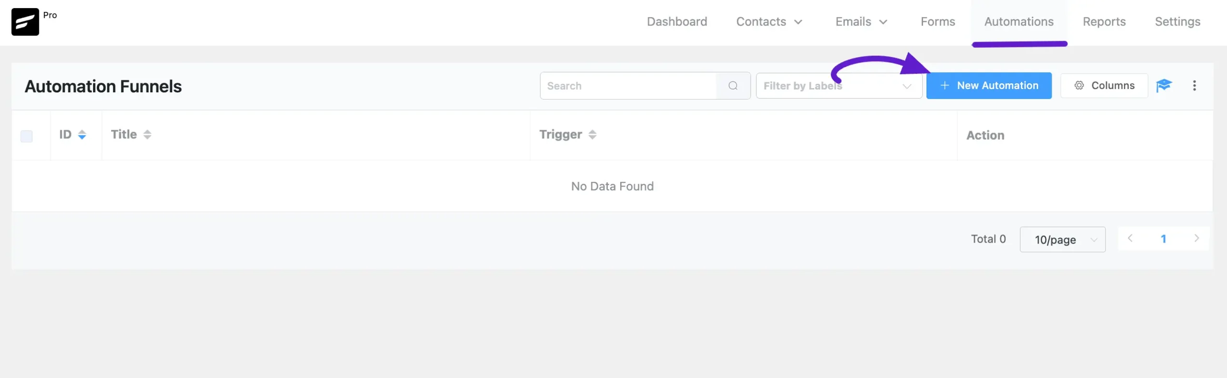1227x378 pixels.
Task: Click the New Automation button
Action: click(x=989, y=86)
